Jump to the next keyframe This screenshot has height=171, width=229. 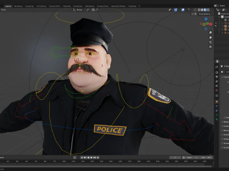click(94, 158)
